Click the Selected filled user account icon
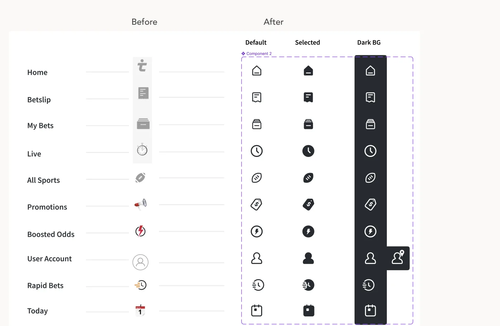Screen dimensions: 500x326 [308, 258]
